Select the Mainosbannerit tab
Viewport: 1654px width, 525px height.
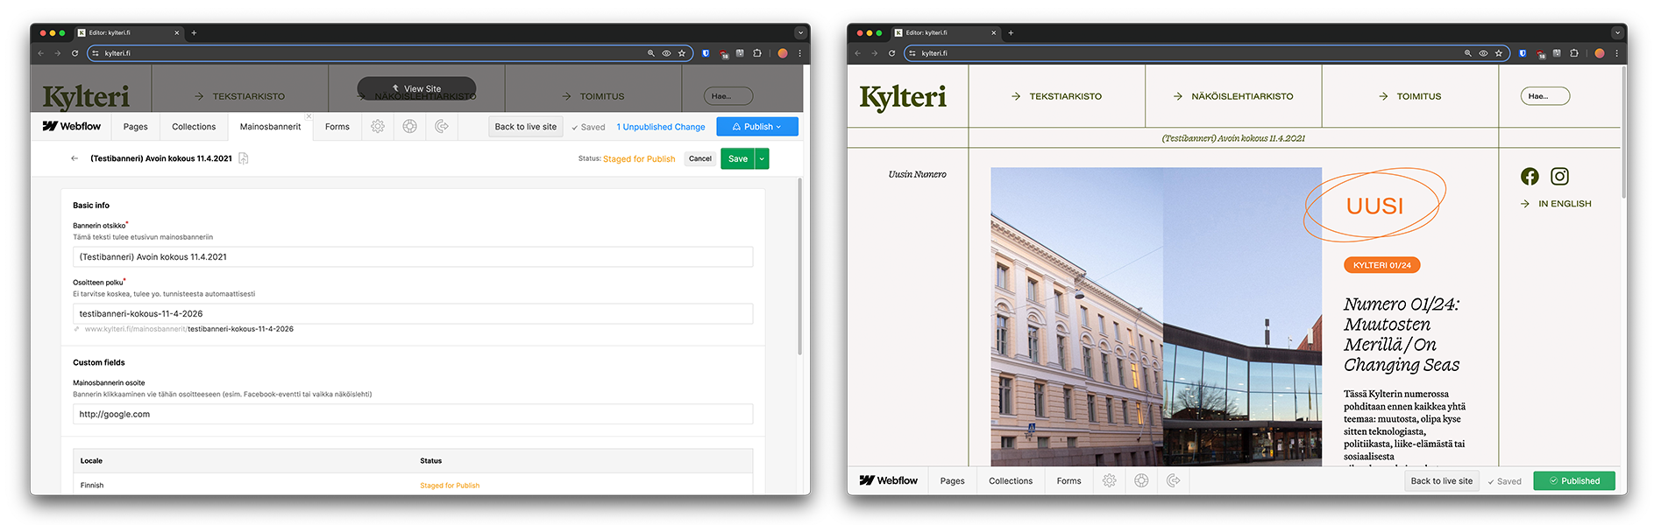tap(270, 127)
